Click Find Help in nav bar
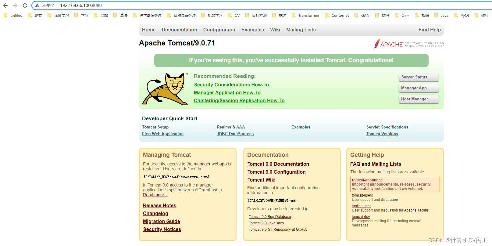 (x=430, y=30)
